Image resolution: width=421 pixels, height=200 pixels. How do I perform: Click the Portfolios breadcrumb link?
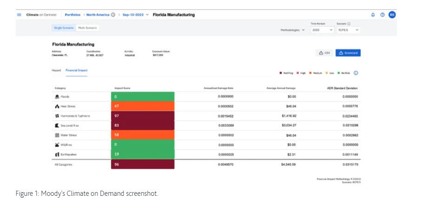tap(72, 15)
